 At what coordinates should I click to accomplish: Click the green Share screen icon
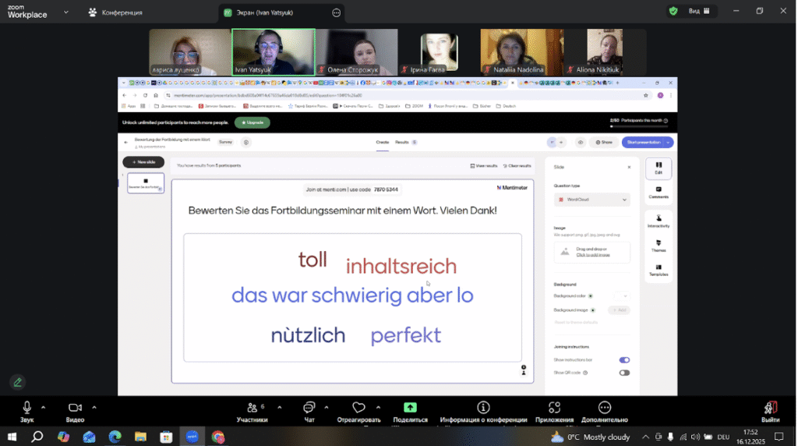point(410,408)
